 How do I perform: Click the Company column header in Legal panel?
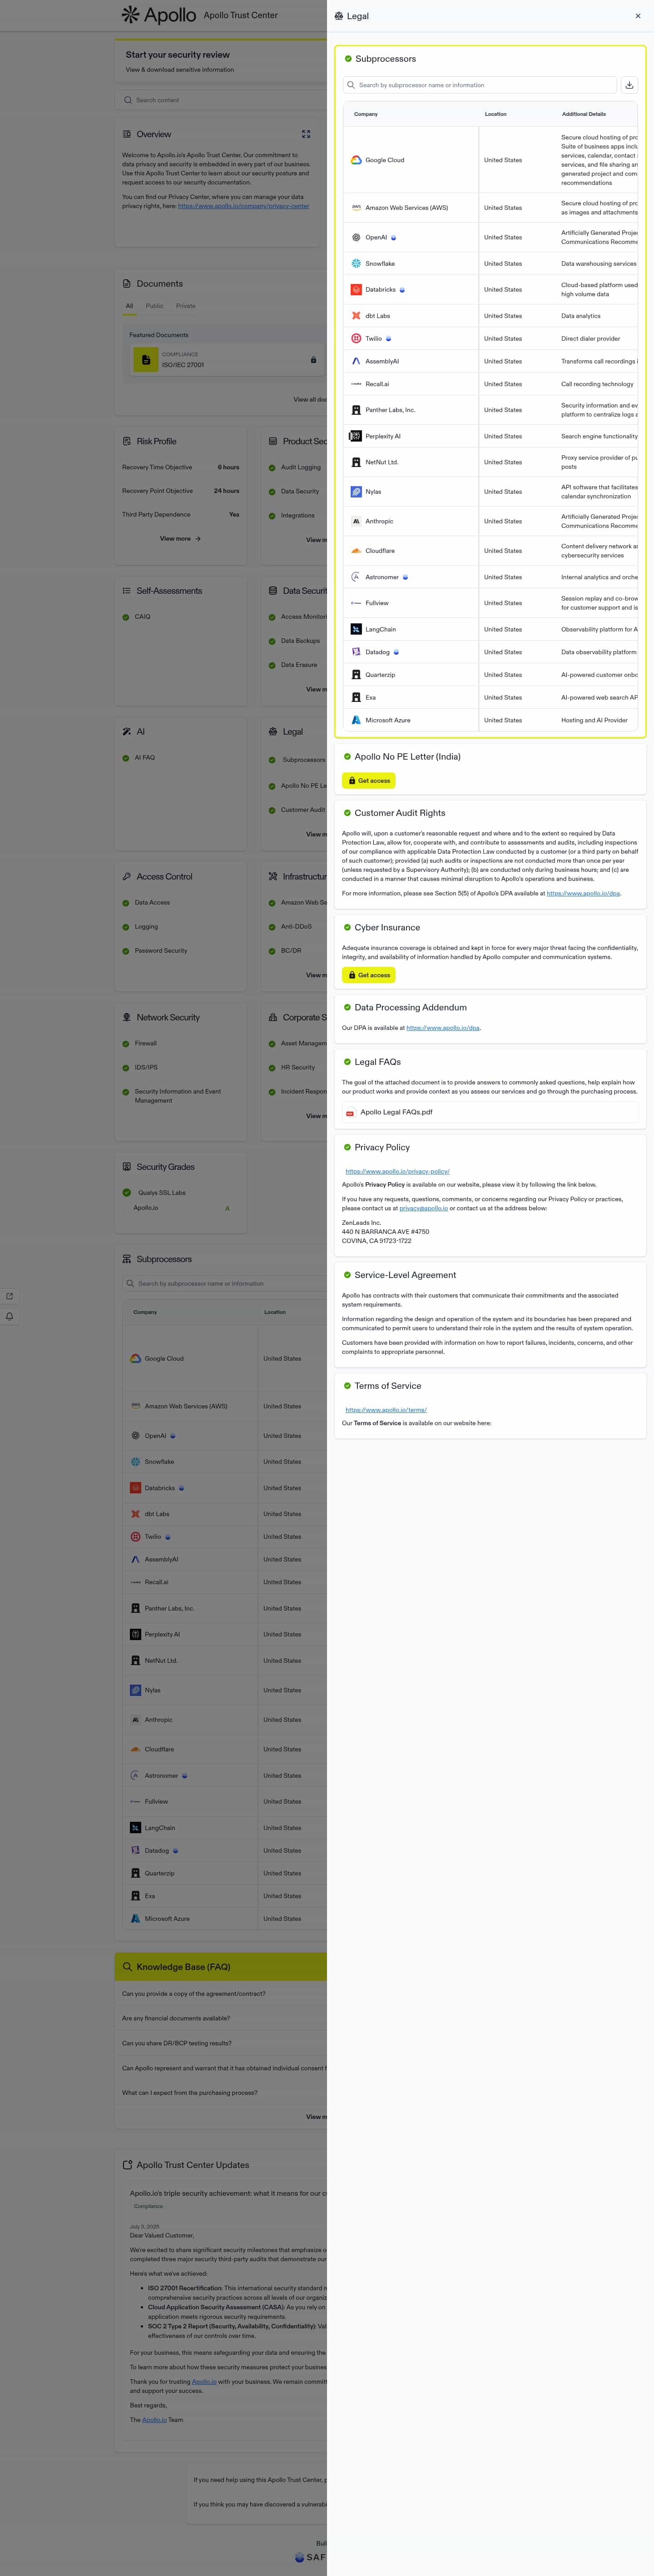pyautogui.click(x=366, y=114)
